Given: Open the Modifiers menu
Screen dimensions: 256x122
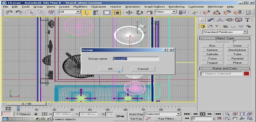Looking at the screenshot, I should tap(80, 6).
